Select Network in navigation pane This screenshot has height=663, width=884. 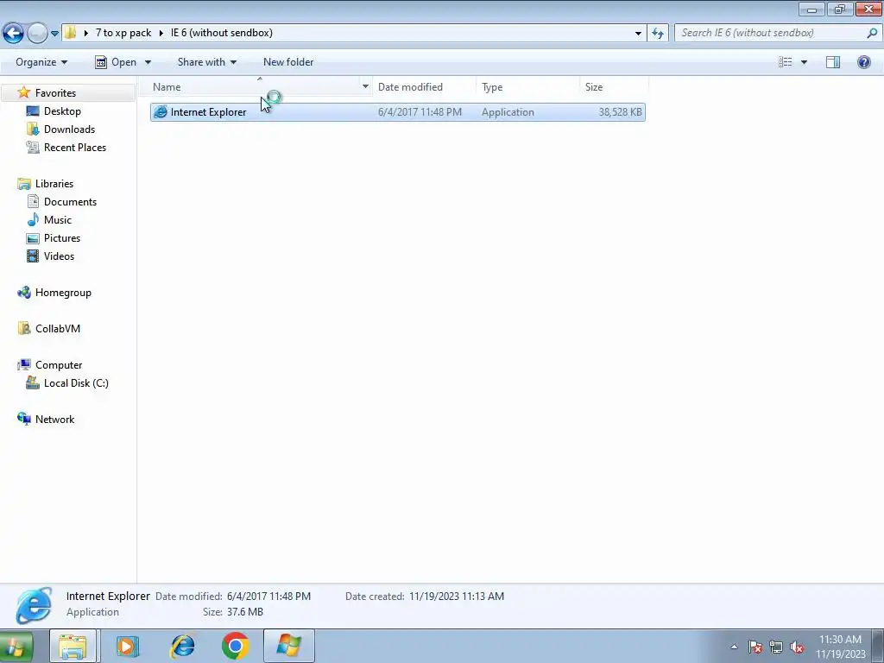click(54, 420)
